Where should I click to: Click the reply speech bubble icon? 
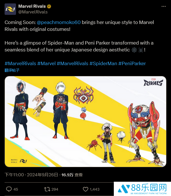(x=9, y=189)
